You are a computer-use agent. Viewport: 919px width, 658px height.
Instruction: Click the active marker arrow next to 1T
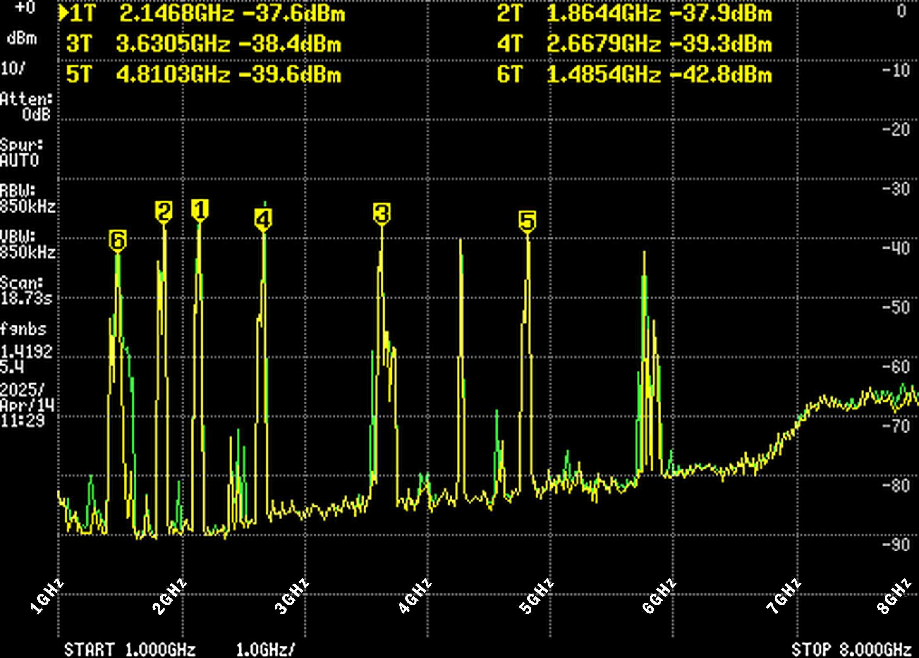tap(65, 12)
